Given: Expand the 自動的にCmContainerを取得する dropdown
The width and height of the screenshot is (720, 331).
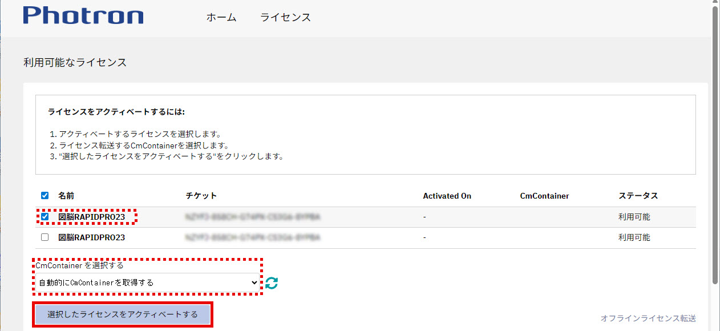Looking at the screenshot, I should pyautogui.click(x=148, y=282).
